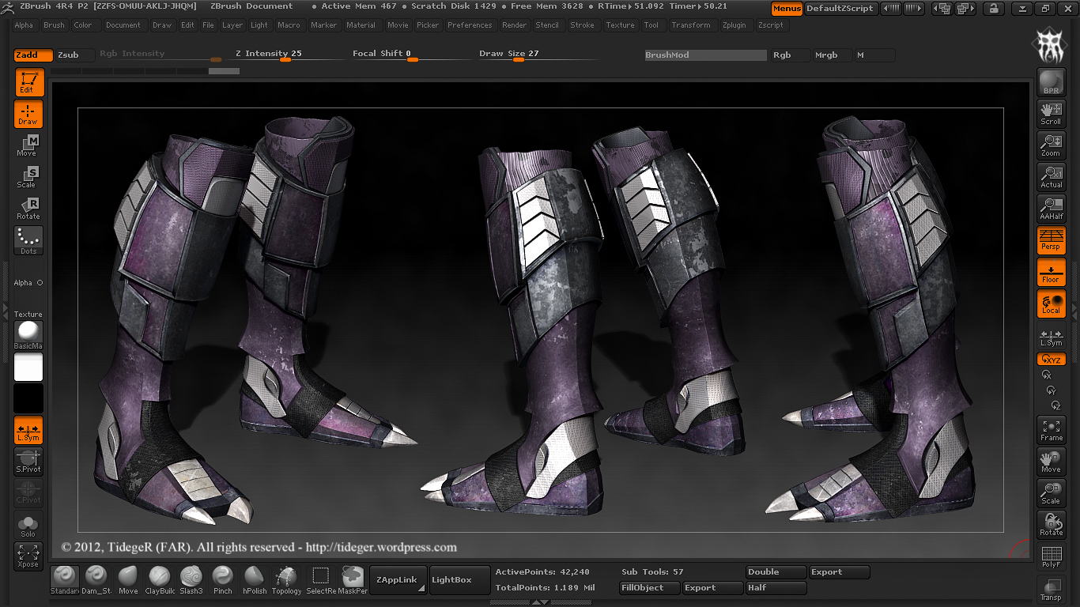Open the Dots stroke type picker

click(x=28, y=240)
